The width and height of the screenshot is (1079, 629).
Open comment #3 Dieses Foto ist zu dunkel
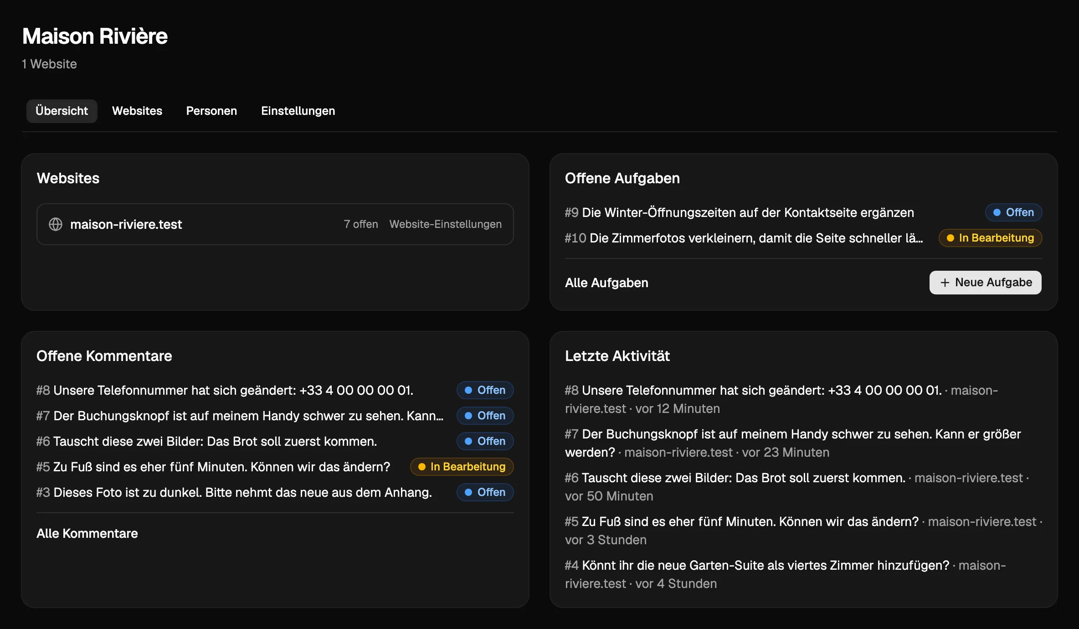click(x=234, y=492)
